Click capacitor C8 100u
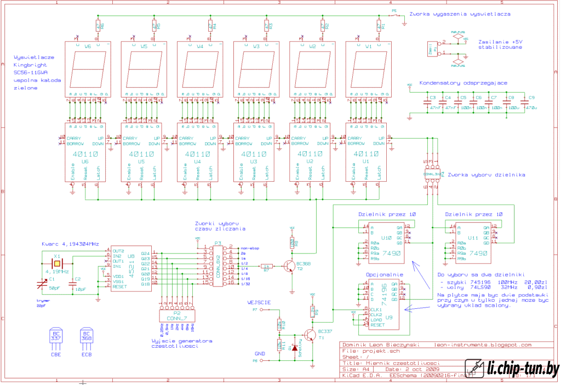561x385 pixels. [x=506, y=102]
